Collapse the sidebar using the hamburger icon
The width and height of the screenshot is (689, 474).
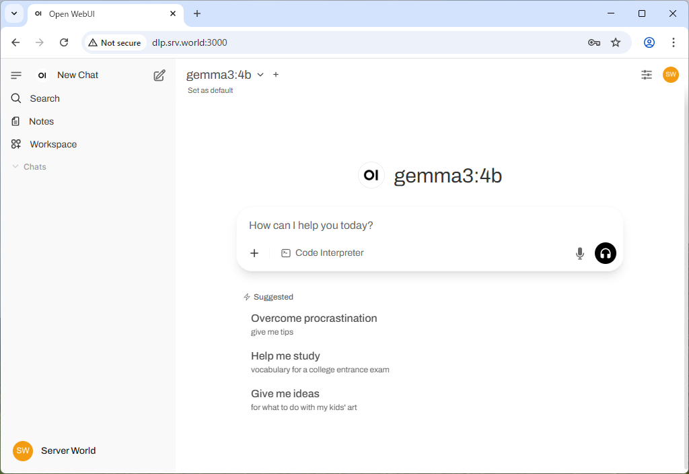pyautogui.click(x=16, y=75)
